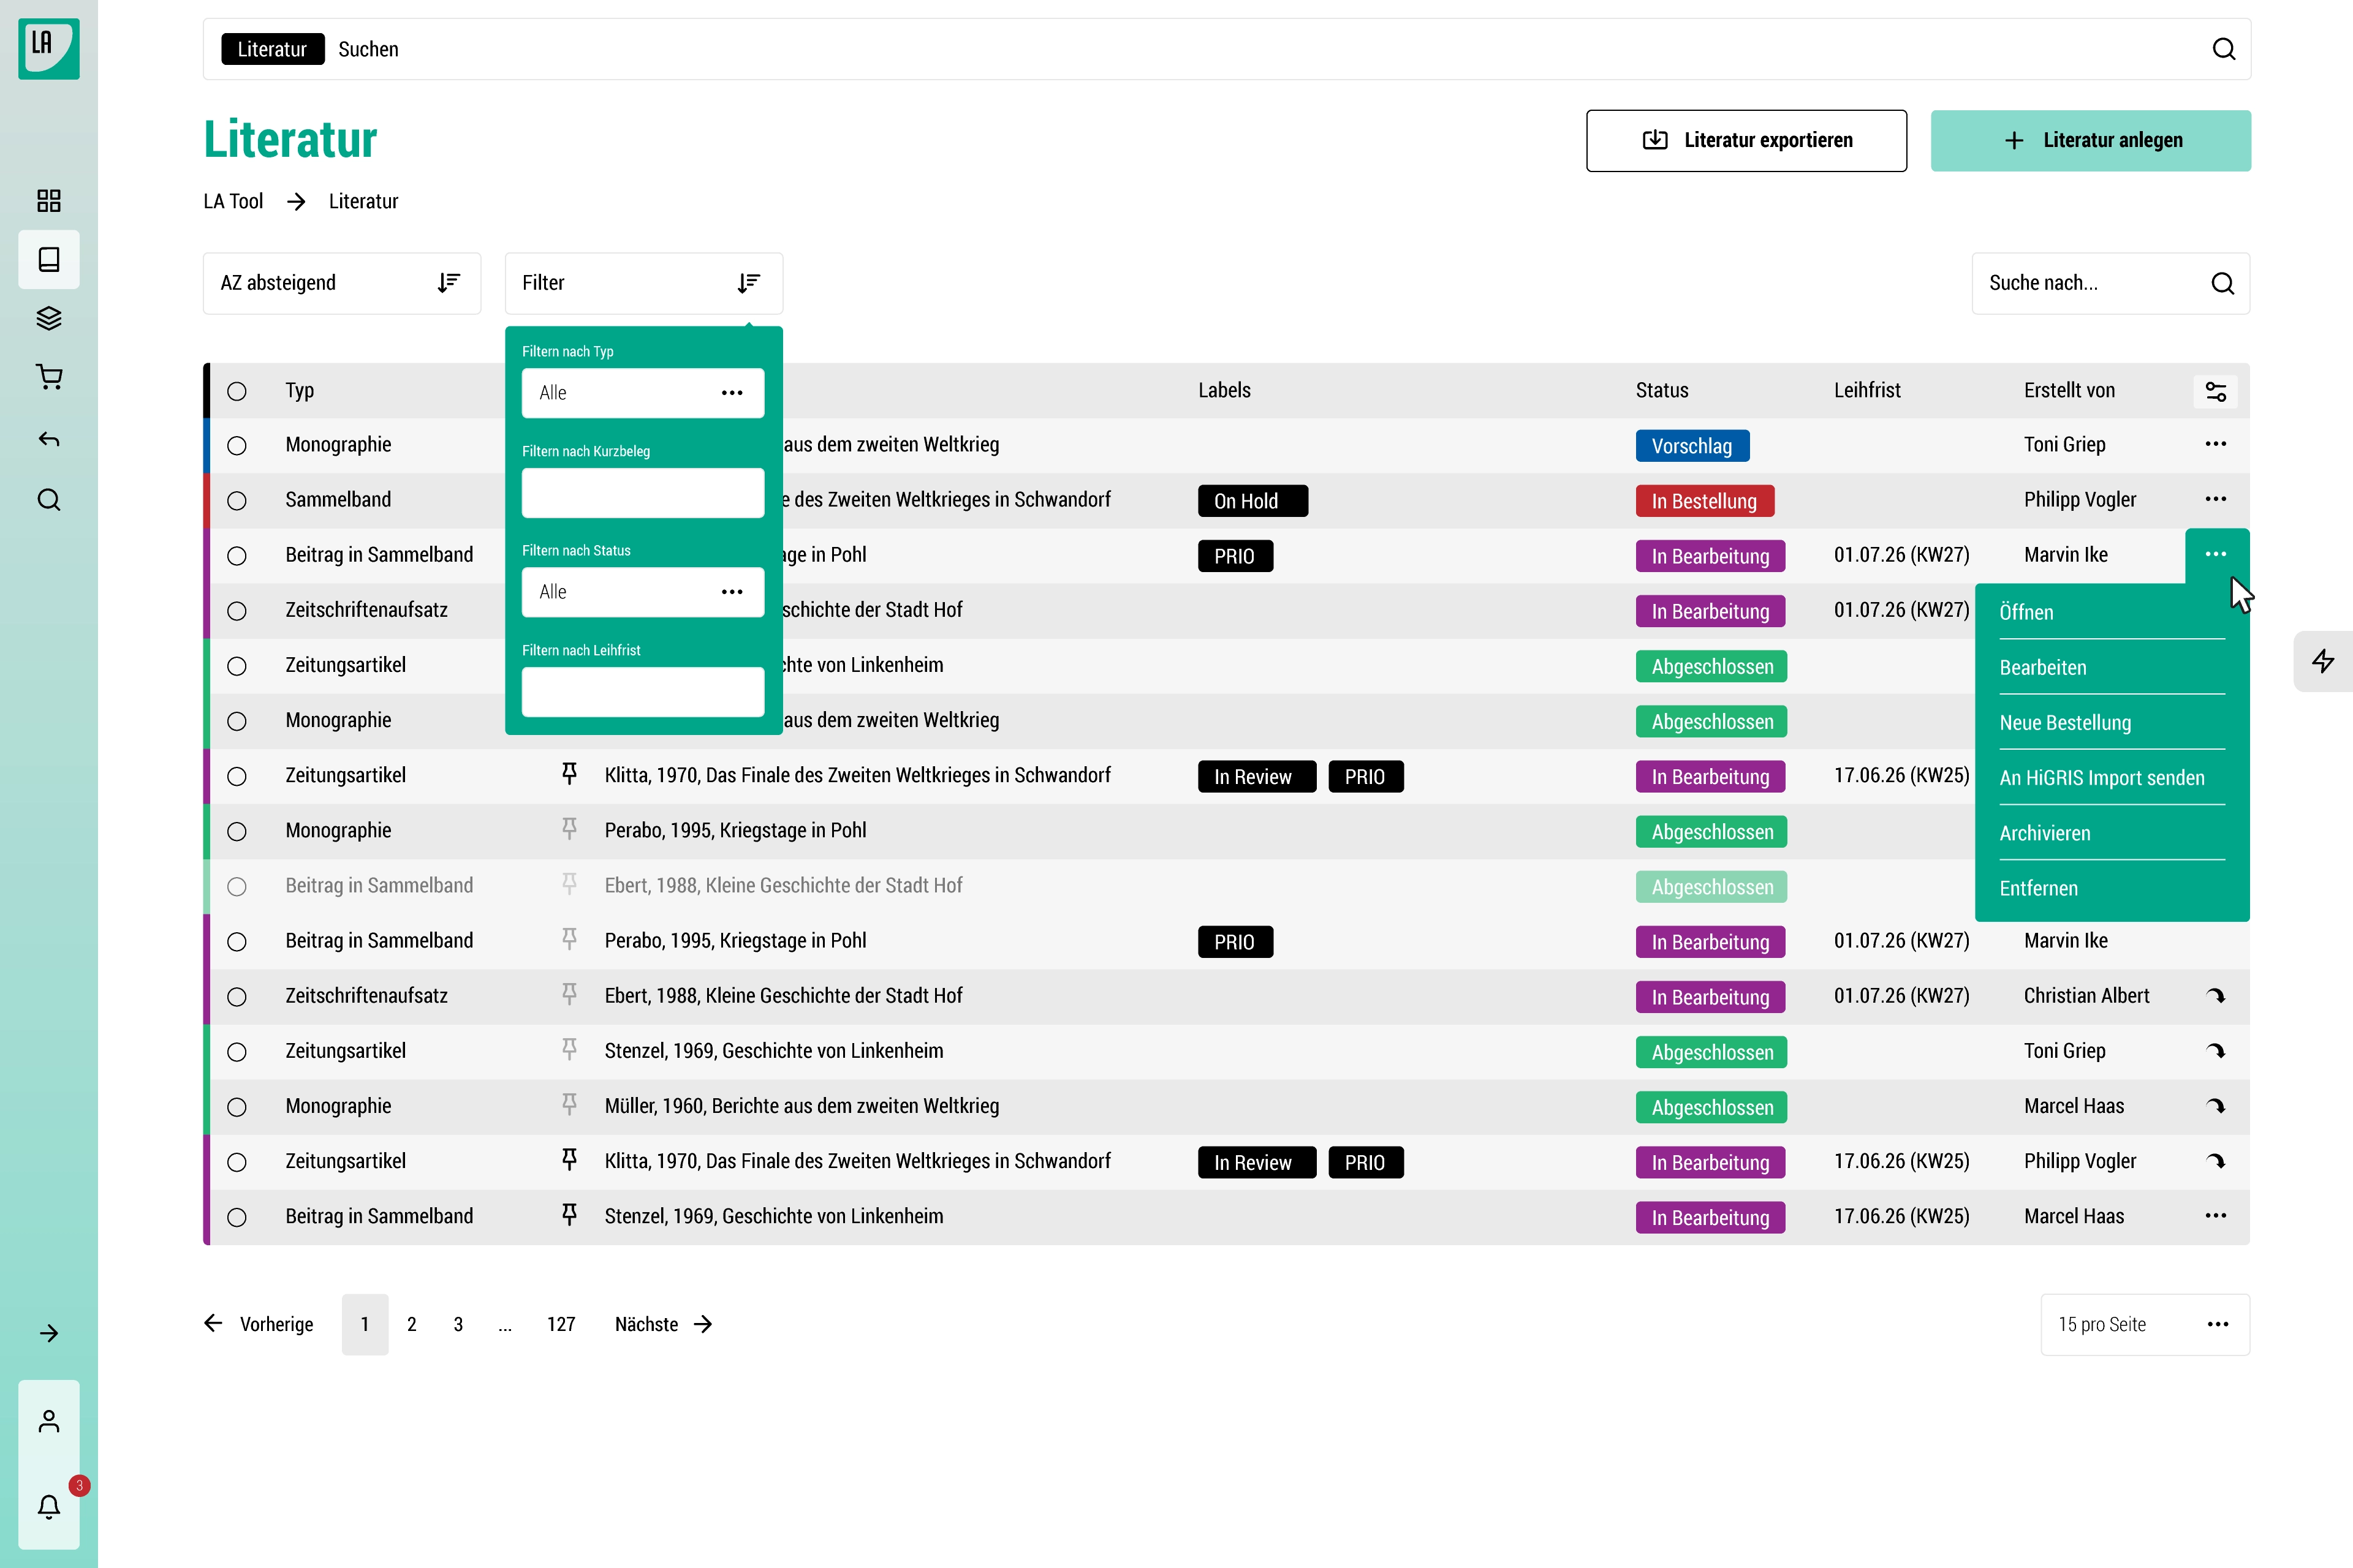Screen dimensions: 2353x1568
Task: Select the Zeitschriftenaufsatz Christian Albert row
Action: tap(237, 996)
